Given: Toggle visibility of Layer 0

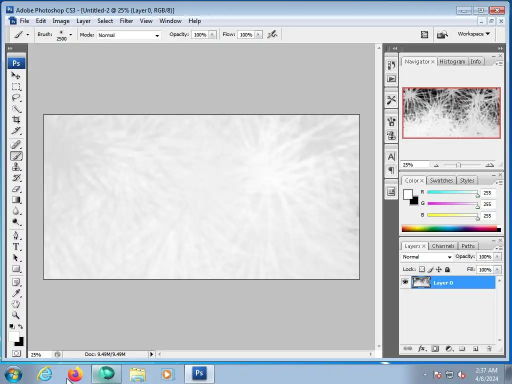Looking at the screenshot, I should point(405,282).
